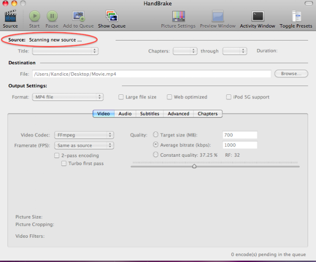Image resolution: width=316 pixels, height=262 pixels.
Task: Click the red close window button
Action: pyautogui.click(x=5, y=3)
